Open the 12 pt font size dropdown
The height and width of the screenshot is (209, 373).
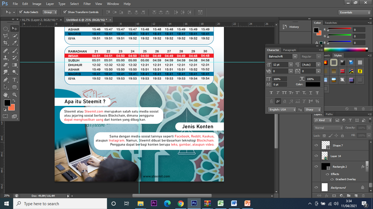(x=291, y=65)
